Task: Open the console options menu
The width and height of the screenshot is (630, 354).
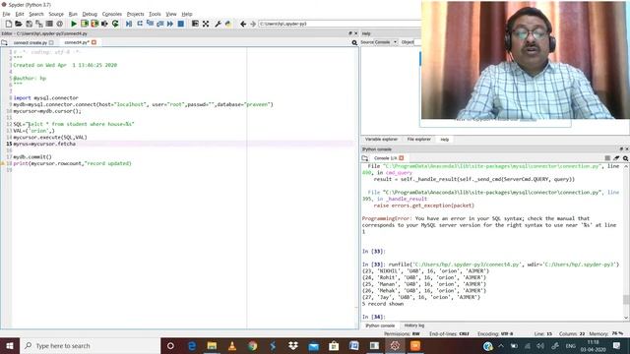Action: (626, 158)
